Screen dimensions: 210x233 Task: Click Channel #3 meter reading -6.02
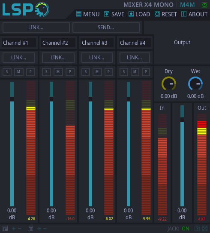(x=109, y=219)
